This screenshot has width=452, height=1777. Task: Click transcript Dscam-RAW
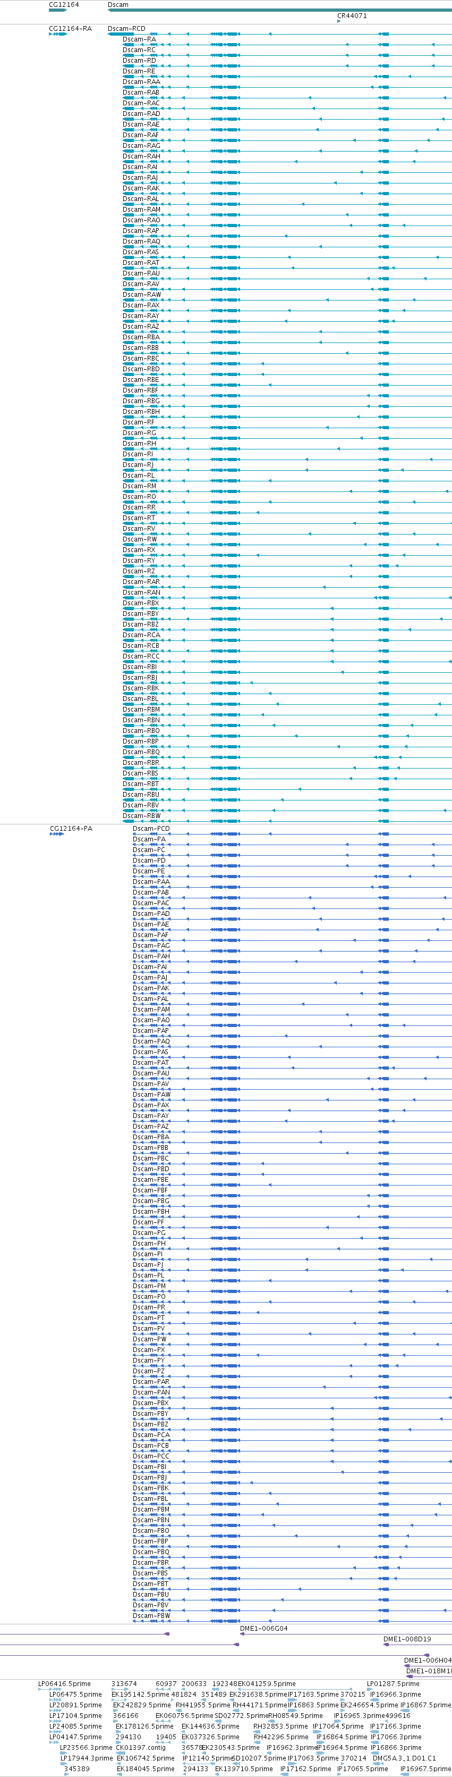[x=142, y=295]
